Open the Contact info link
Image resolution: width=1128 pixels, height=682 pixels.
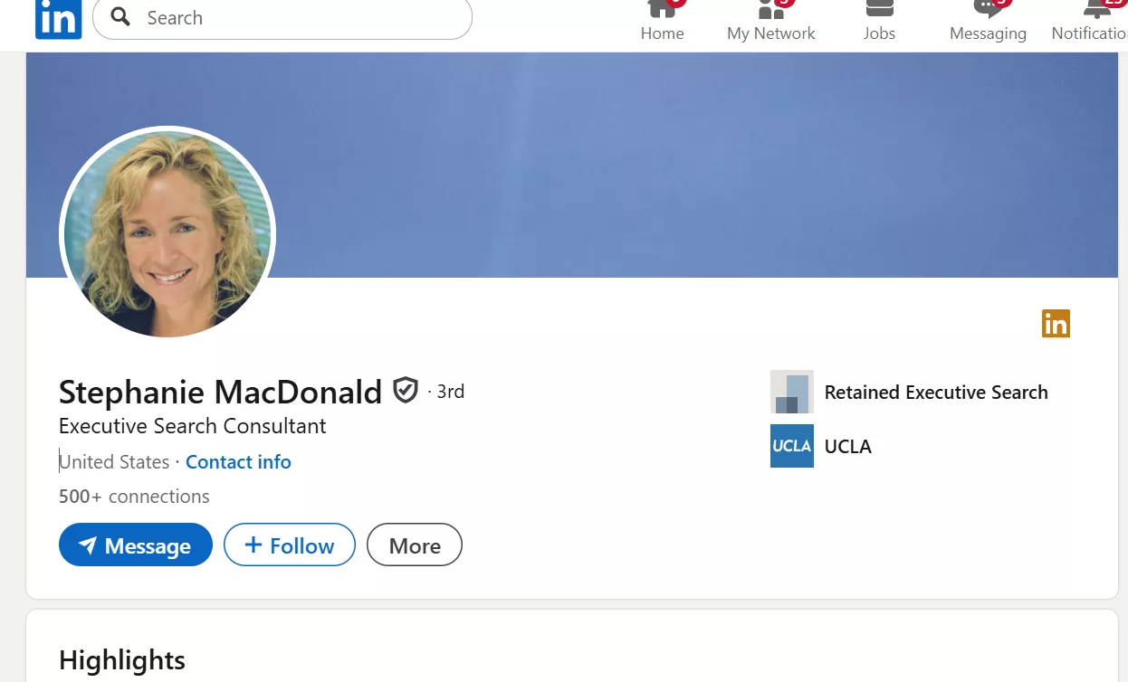[238, 462]
